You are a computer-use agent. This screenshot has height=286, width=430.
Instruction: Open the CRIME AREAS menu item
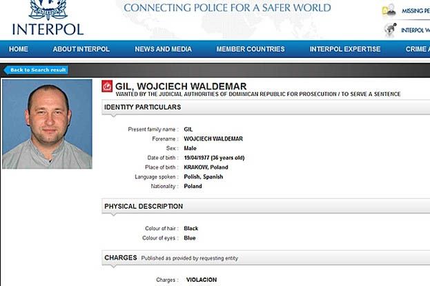418,49
